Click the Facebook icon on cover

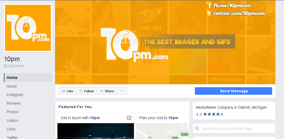pos(209,5)
